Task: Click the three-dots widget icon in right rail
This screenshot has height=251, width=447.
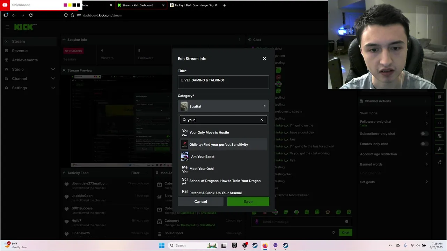Action: pyautogui.click(x=440, y=162)
